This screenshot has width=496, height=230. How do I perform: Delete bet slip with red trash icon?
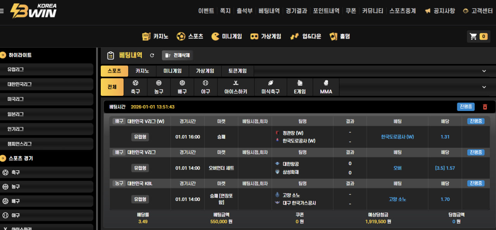point(485,107)
